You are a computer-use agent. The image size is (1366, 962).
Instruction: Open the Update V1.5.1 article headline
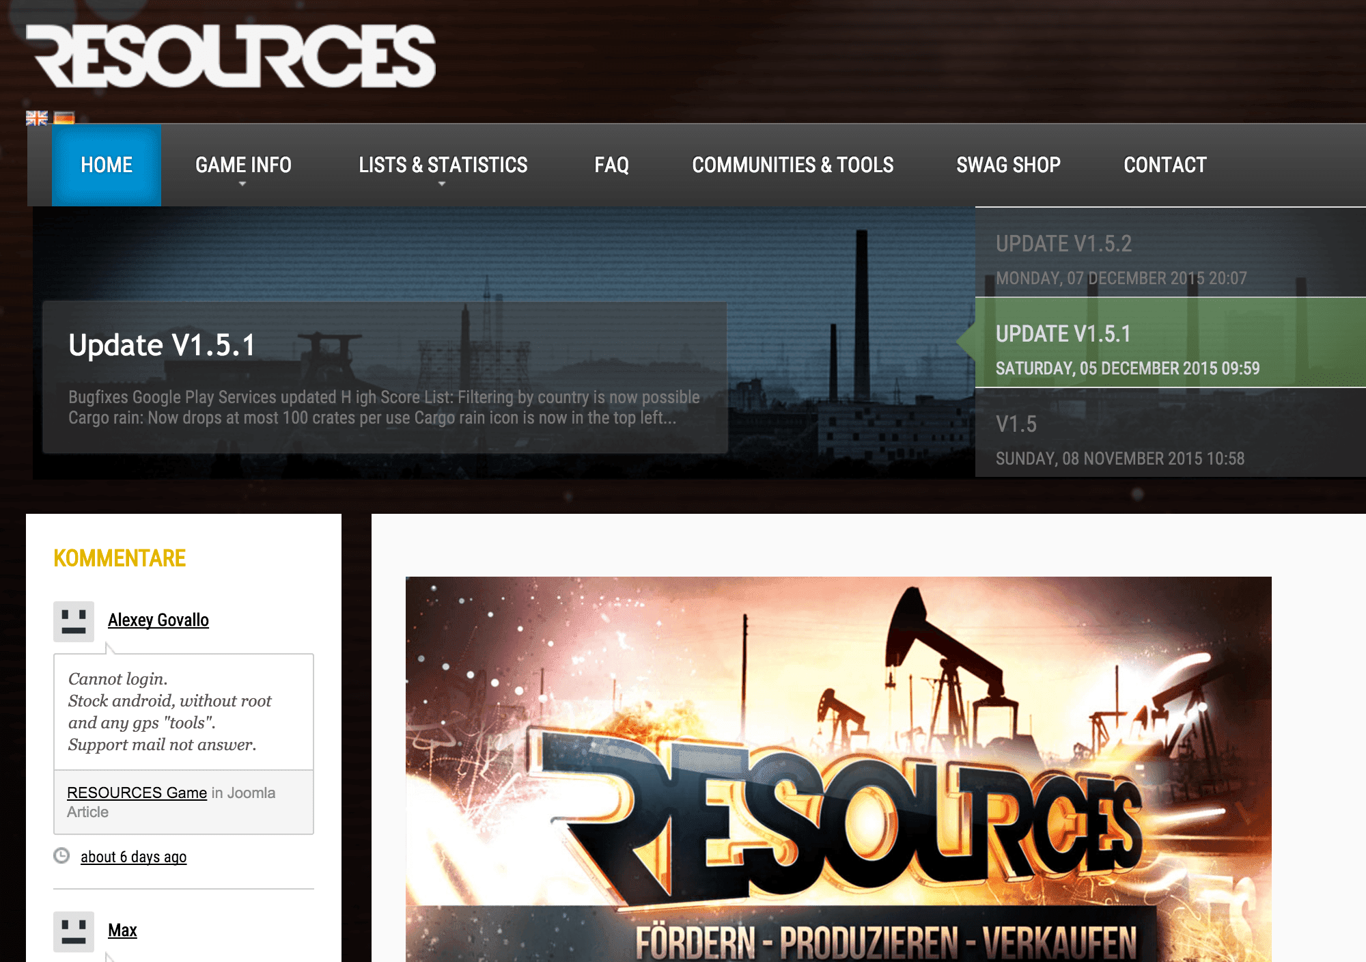pos(162,345)
